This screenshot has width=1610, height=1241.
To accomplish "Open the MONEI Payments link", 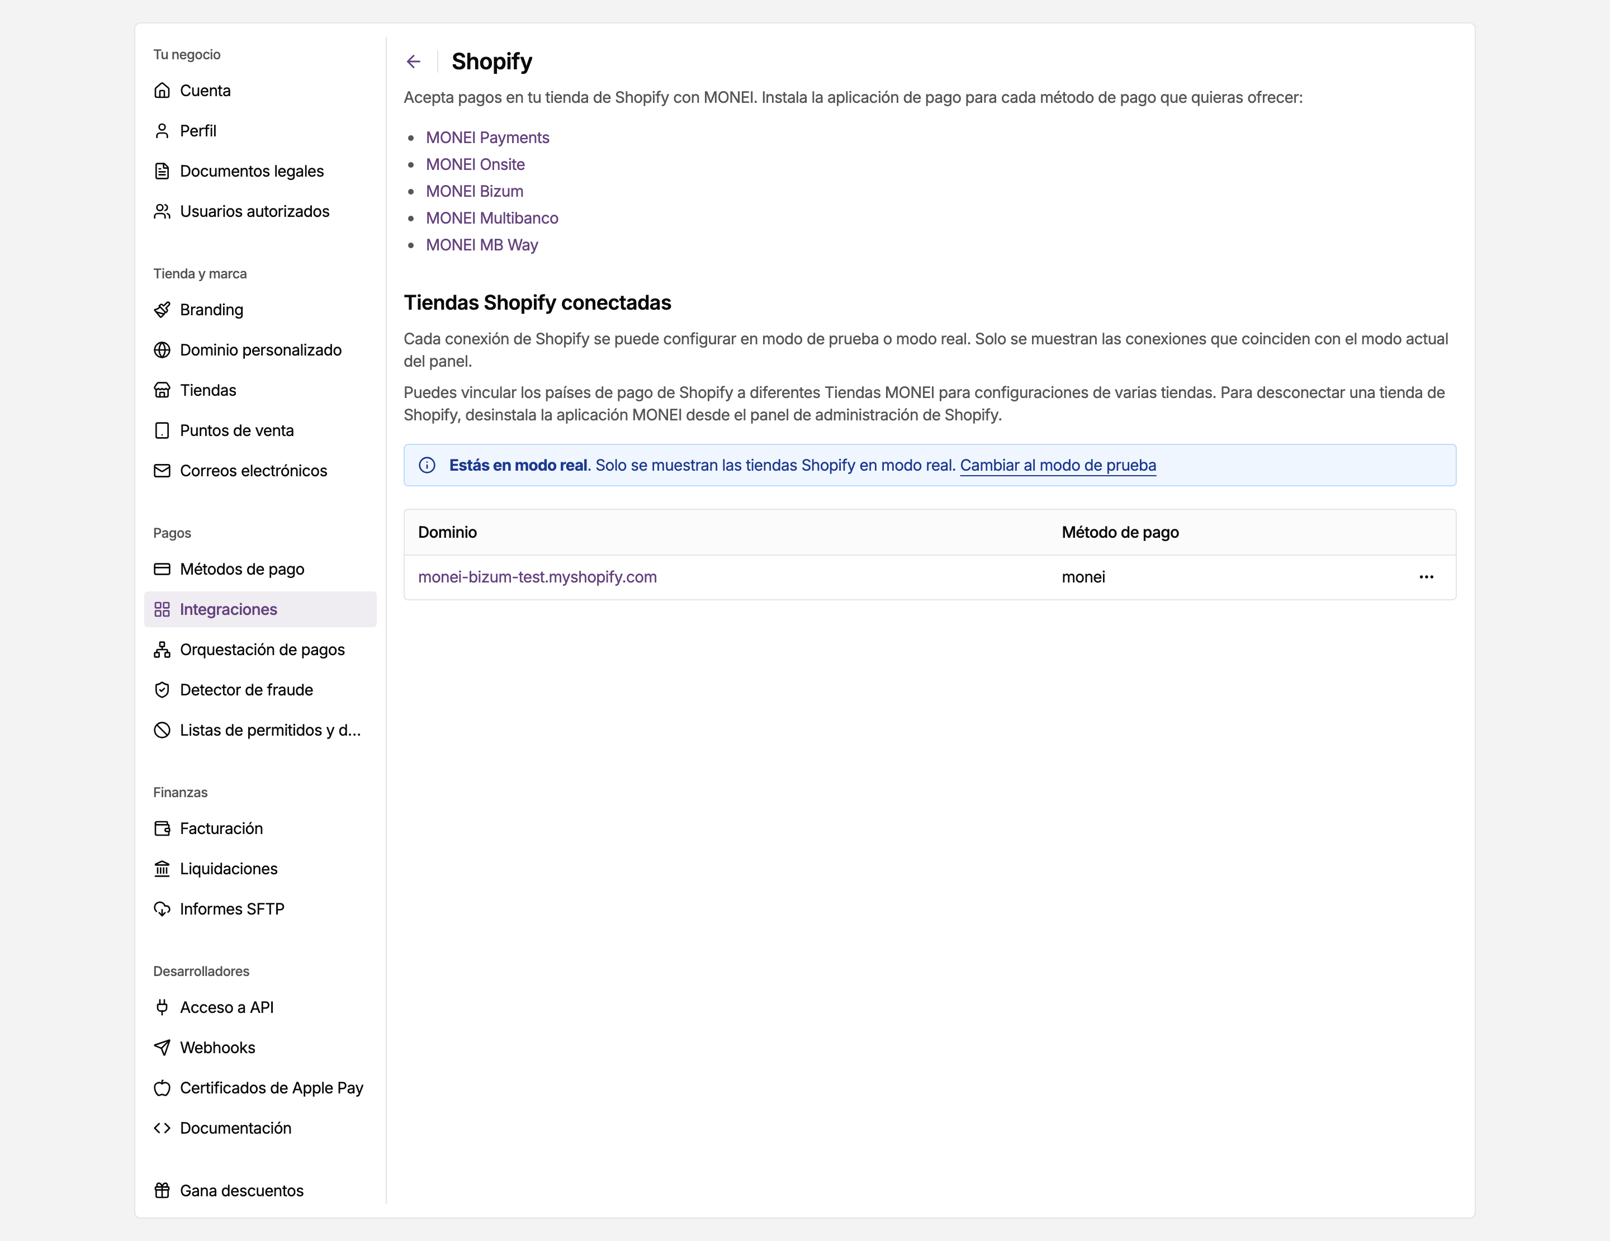I will (x=487, y=138).
